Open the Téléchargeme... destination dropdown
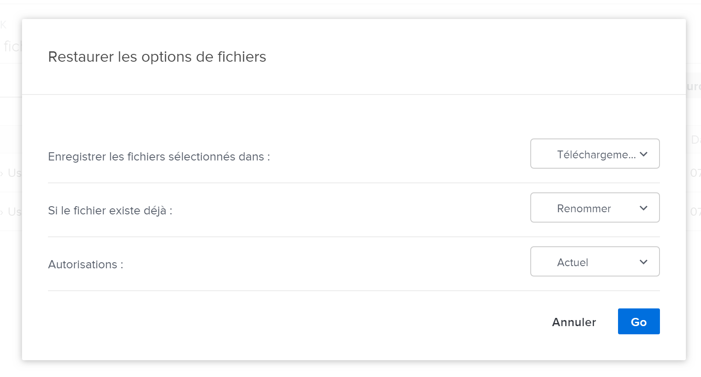This screenshot has height=377, width=701. point(595,154)
